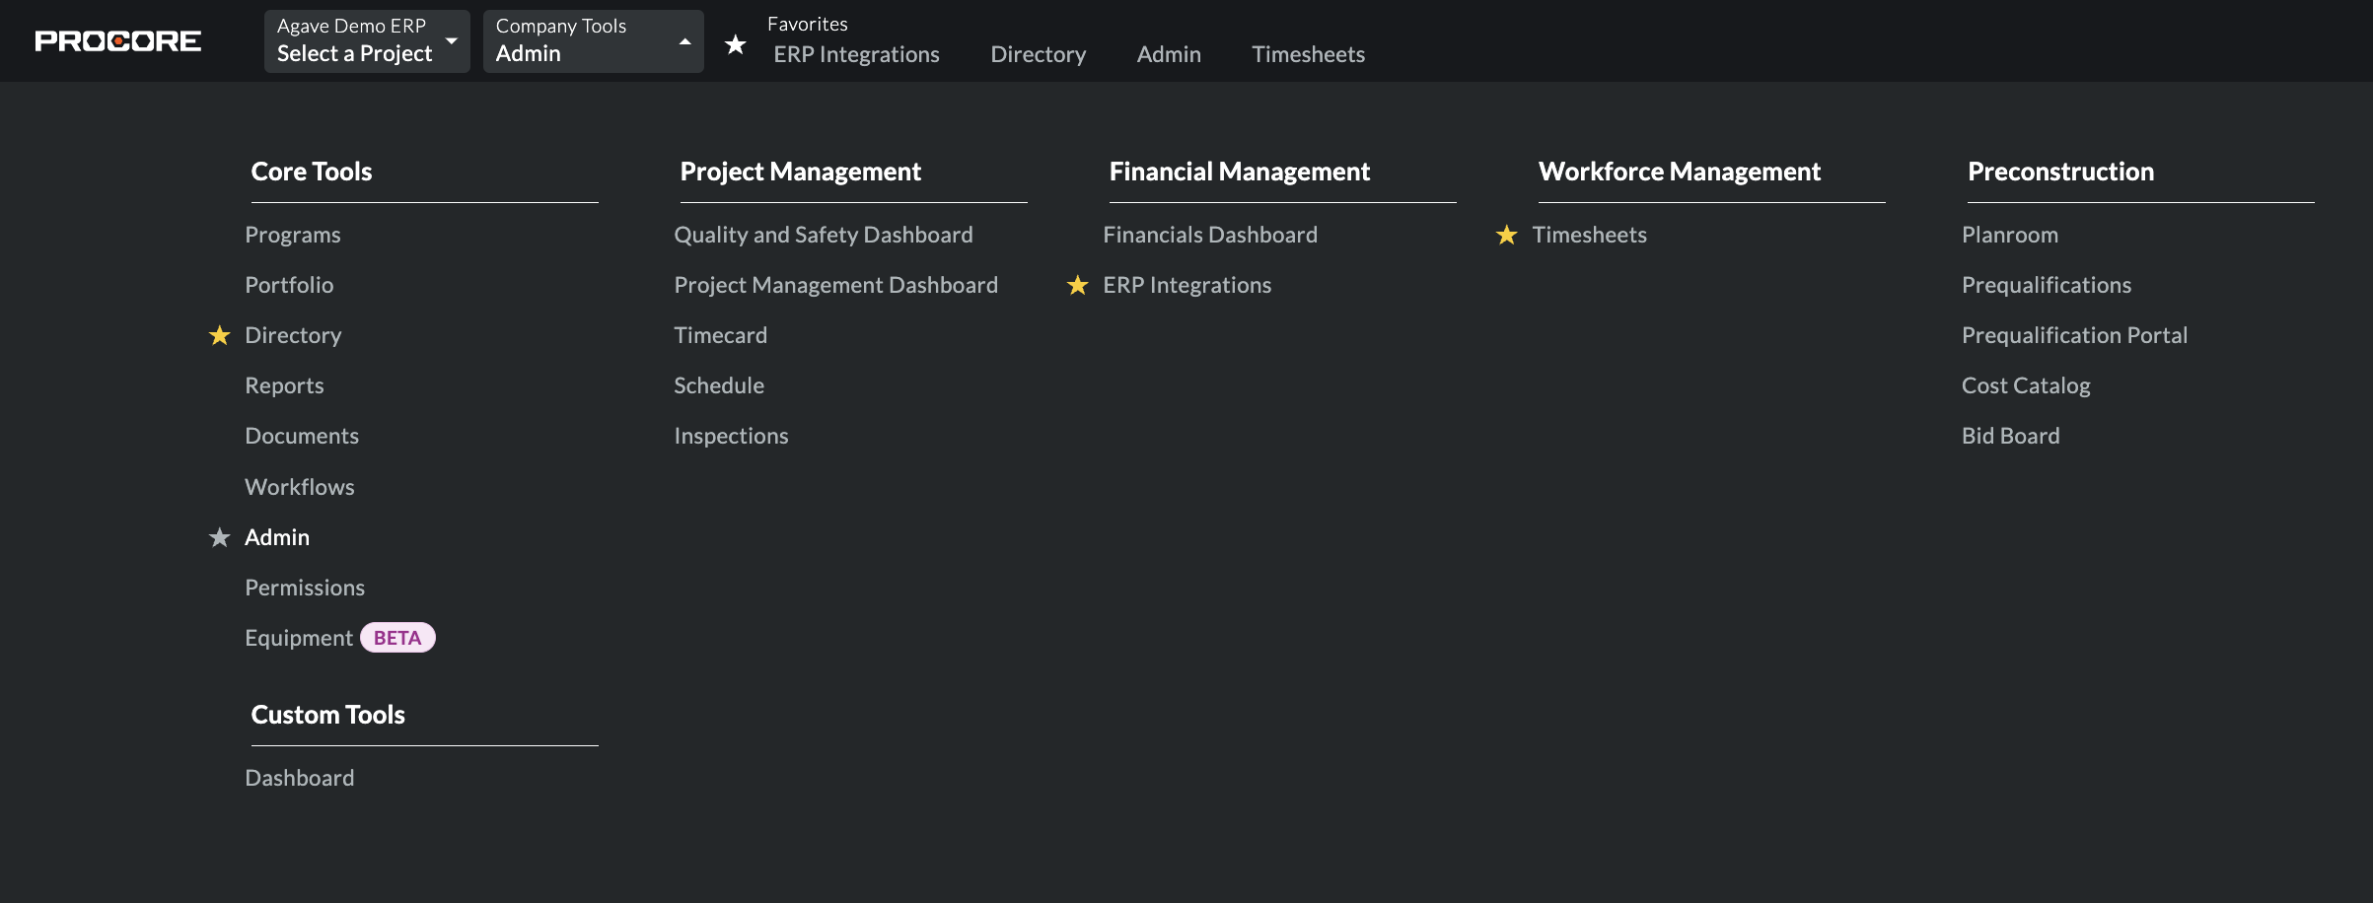Open the Planroom tool
Viewport: 2373px width, 903px height.
coord(2010,235)
